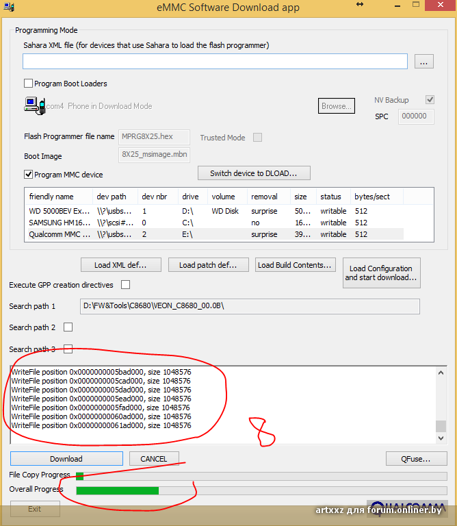Click the removal column header
The width and height of the screenshot is (457, 526).
point(269,197)
